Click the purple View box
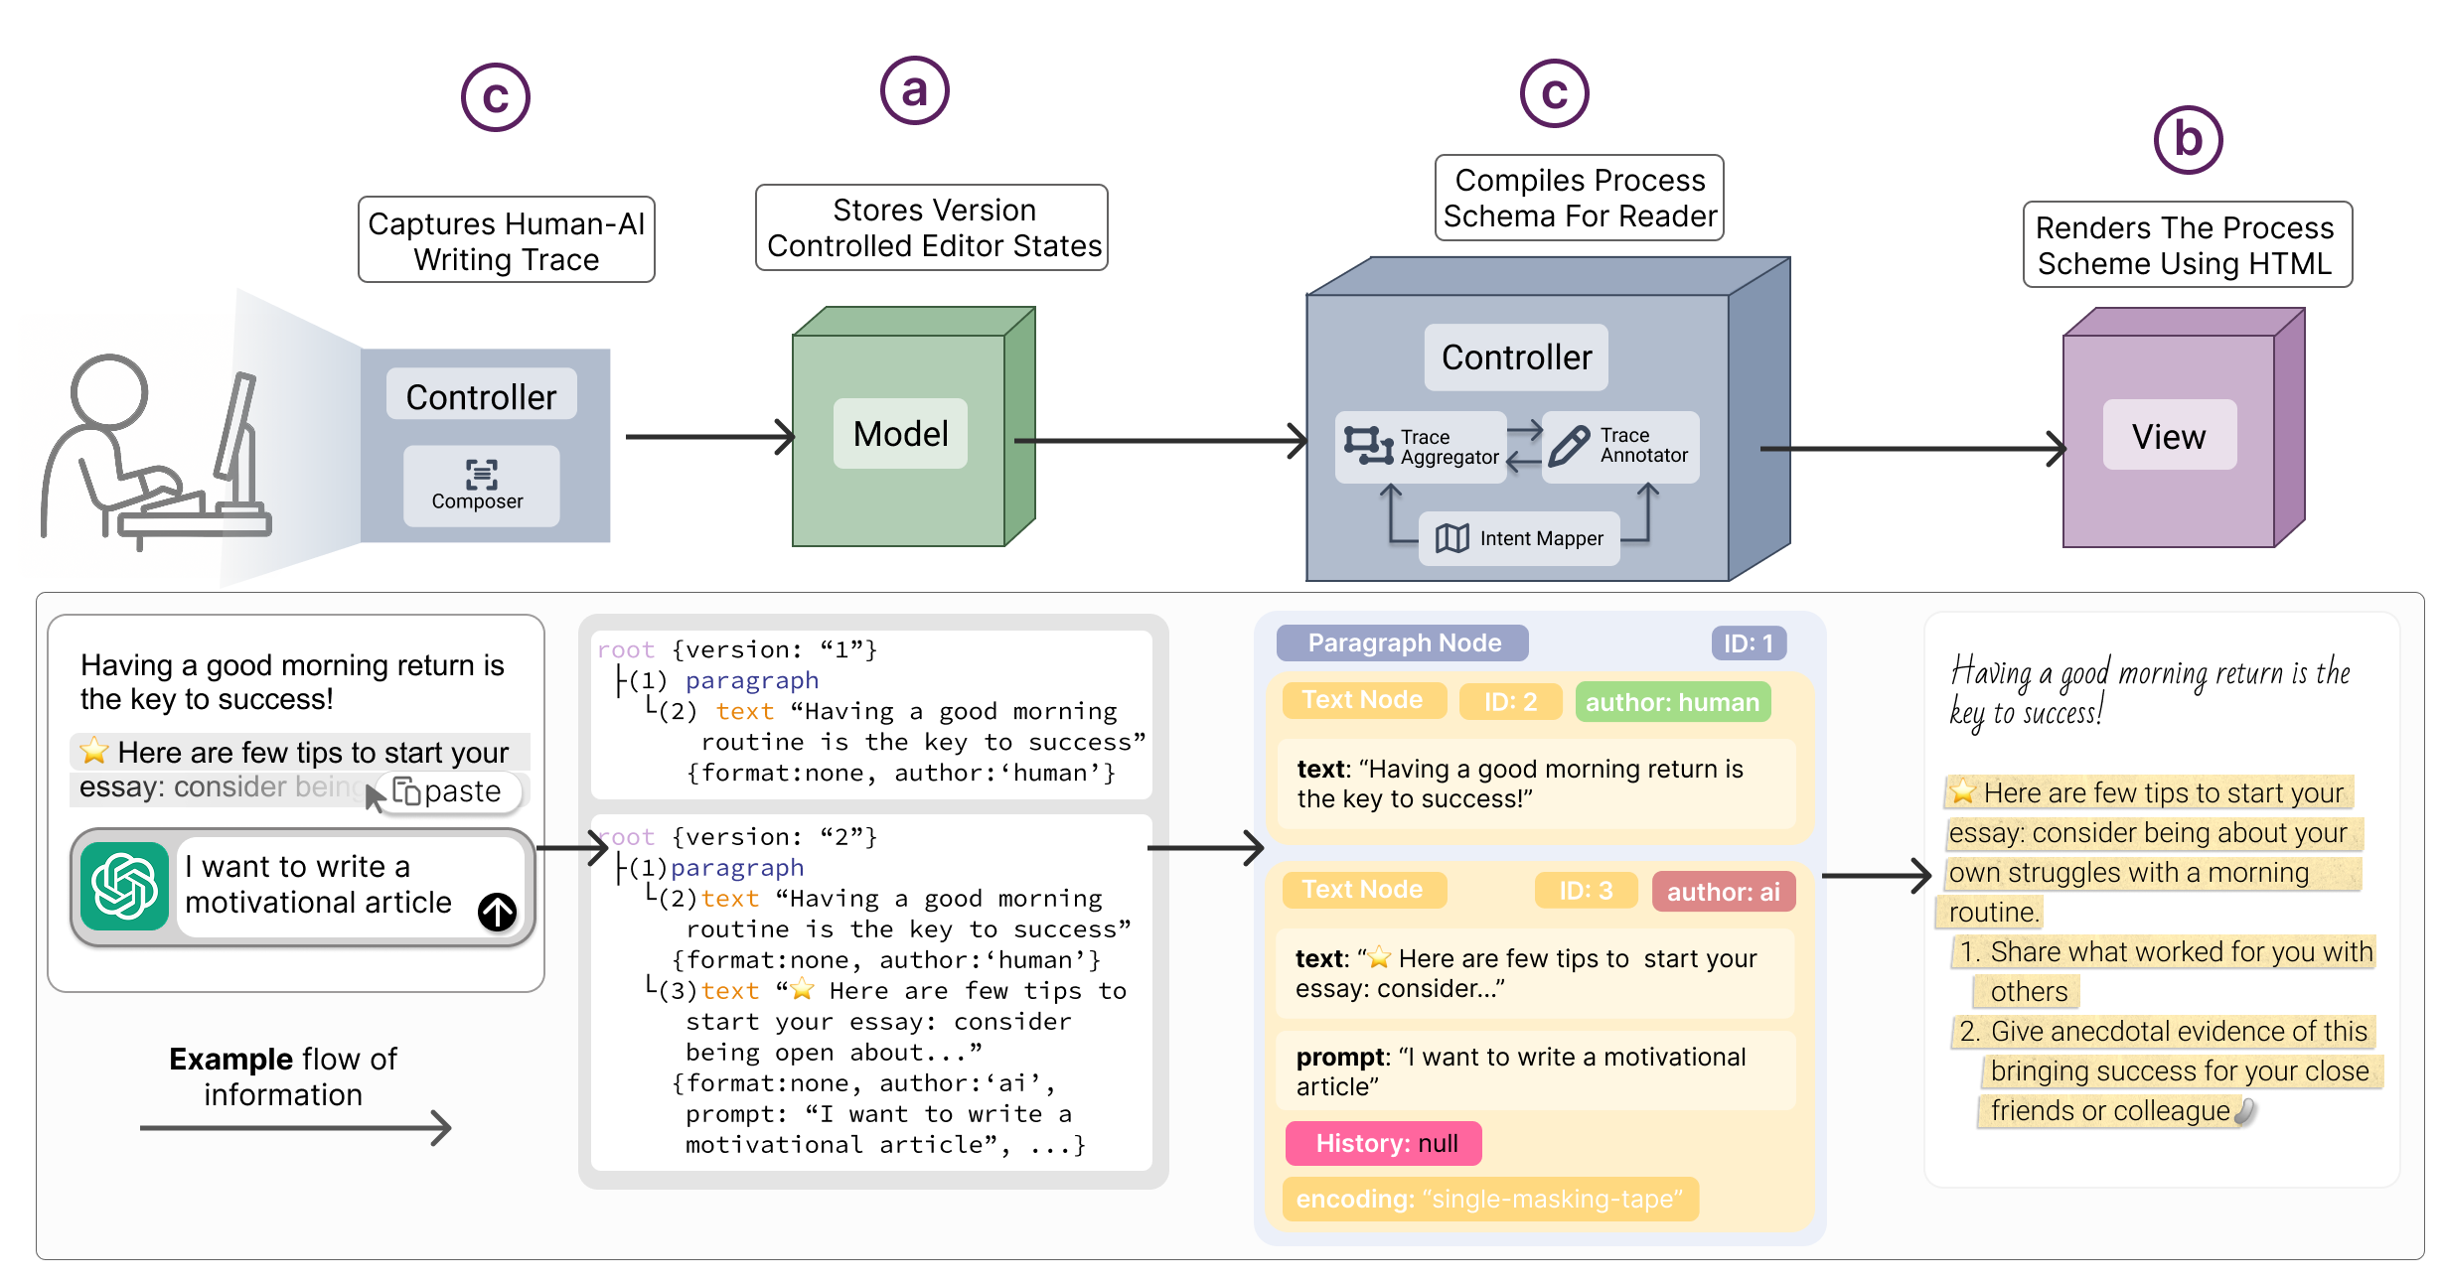 [2169, 436]
